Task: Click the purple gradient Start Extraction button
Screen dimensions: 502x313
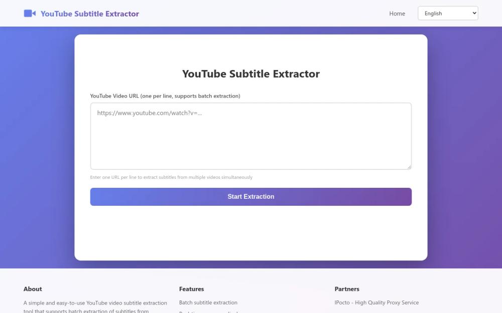Action: click(x=251, y=196)
